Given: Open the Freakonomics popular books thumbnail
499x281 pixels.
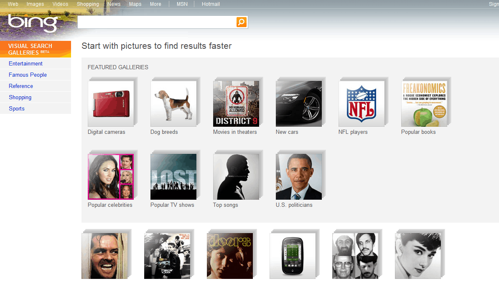Looking at the screenshot, I should click(x=424, y=103).
